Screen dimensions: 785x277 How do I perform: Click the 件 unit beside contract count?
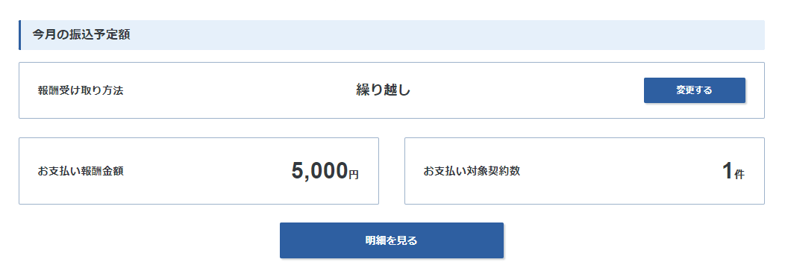click(x=739, y=175)
